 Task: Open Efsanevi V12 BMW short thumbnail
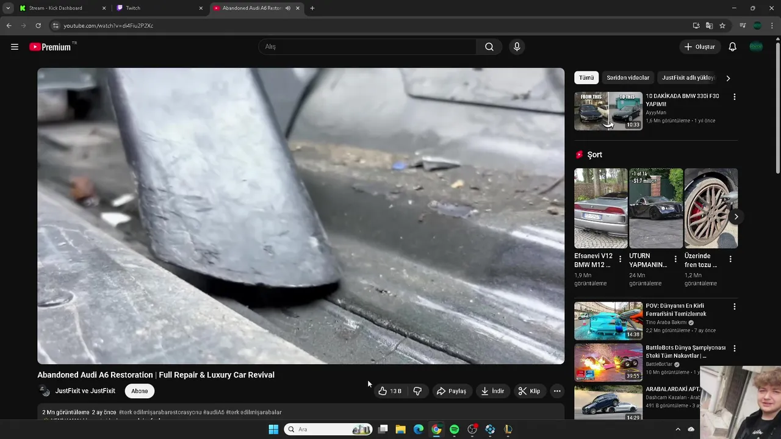point(600,208)
